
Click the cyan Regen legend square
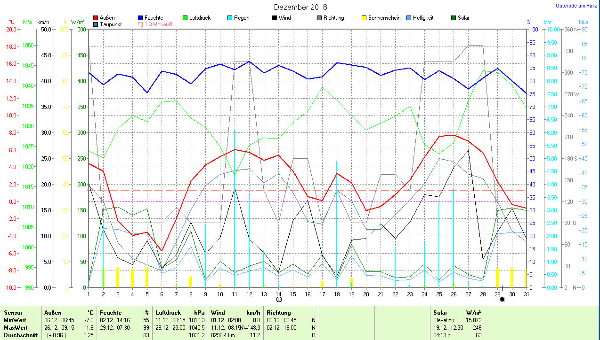(x=230, y=18)
